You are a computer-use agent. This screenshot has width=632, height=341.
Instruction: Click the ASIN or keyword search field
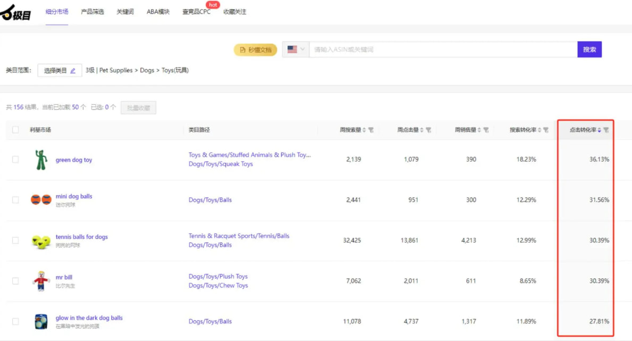coord(442,49)
